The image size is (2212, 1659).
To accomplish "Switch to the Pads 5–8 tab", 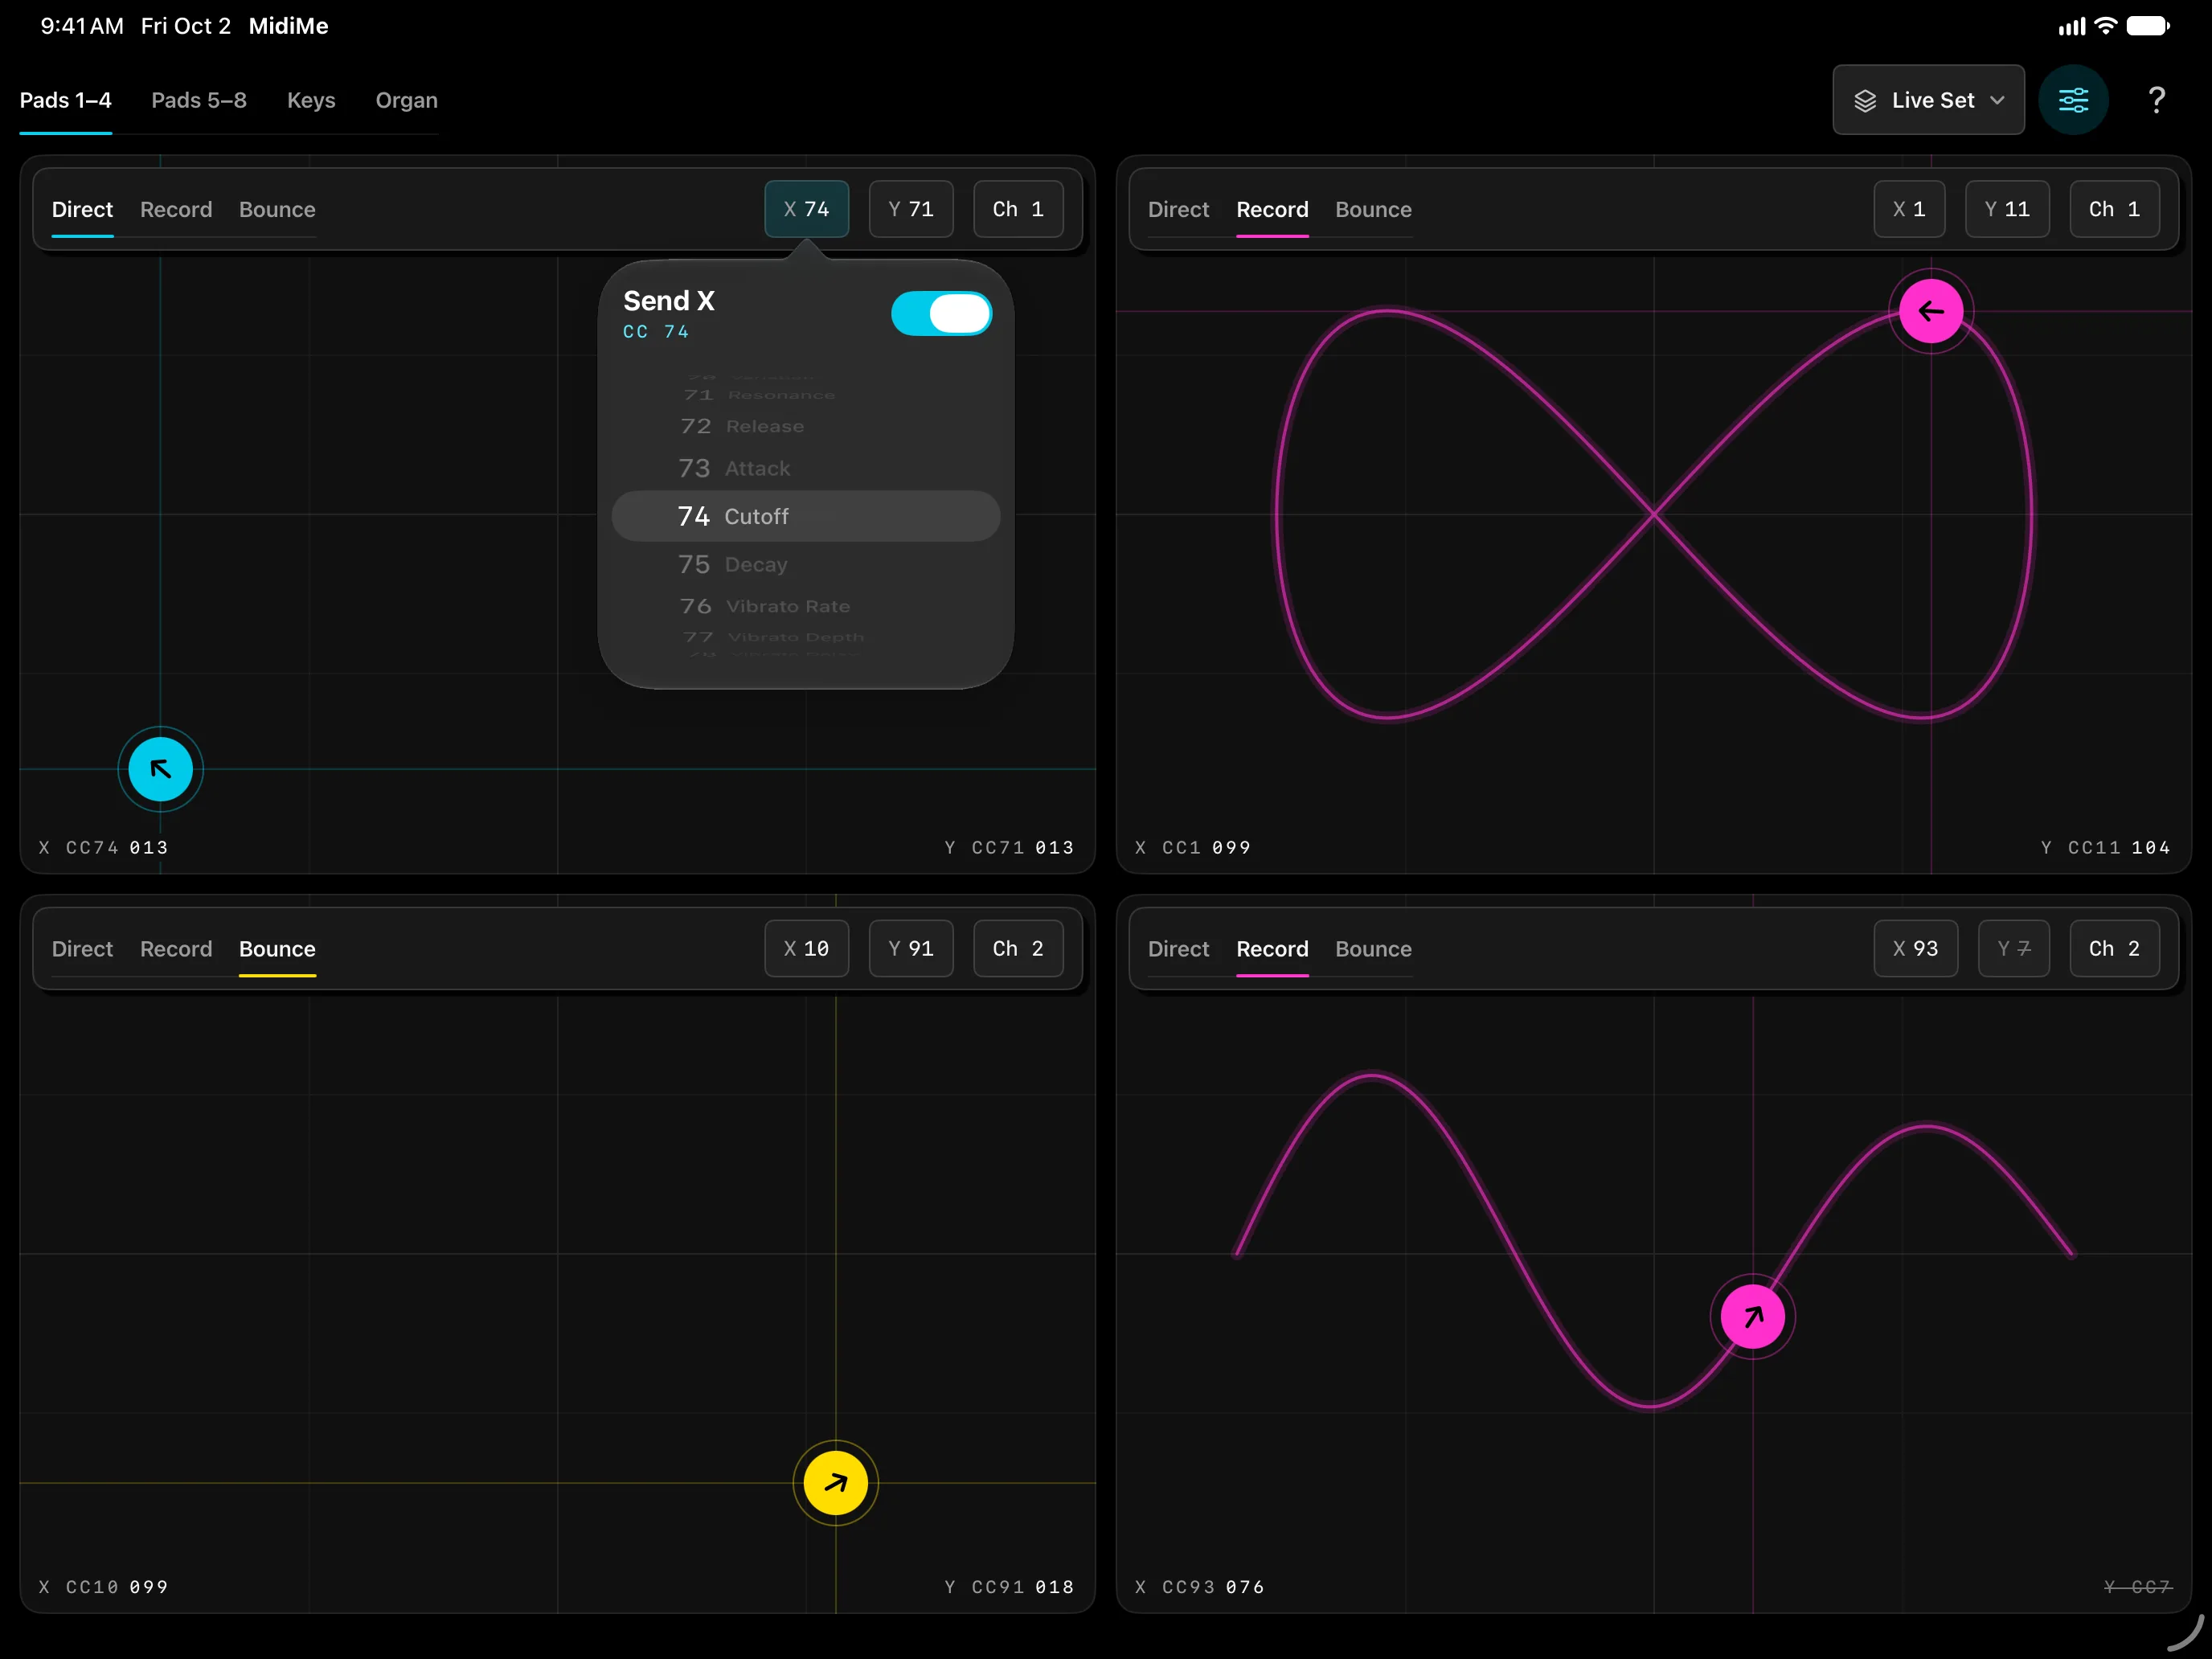I will click(x=199, y=100).
